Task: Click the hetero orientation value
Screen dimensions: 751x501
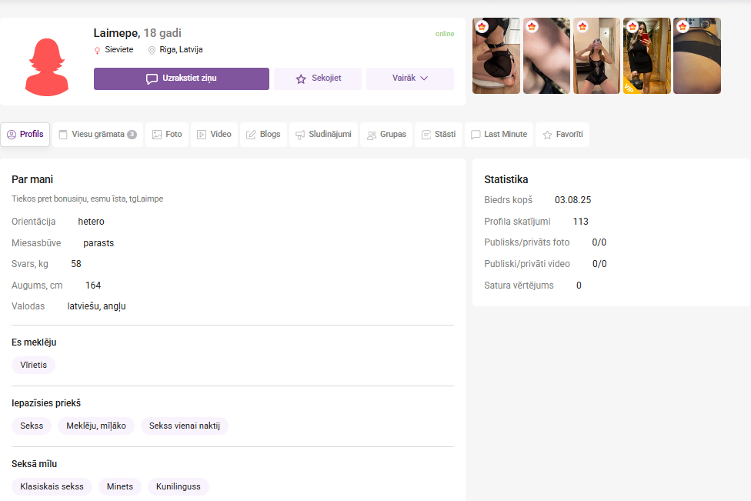Action: click(91, 222)
